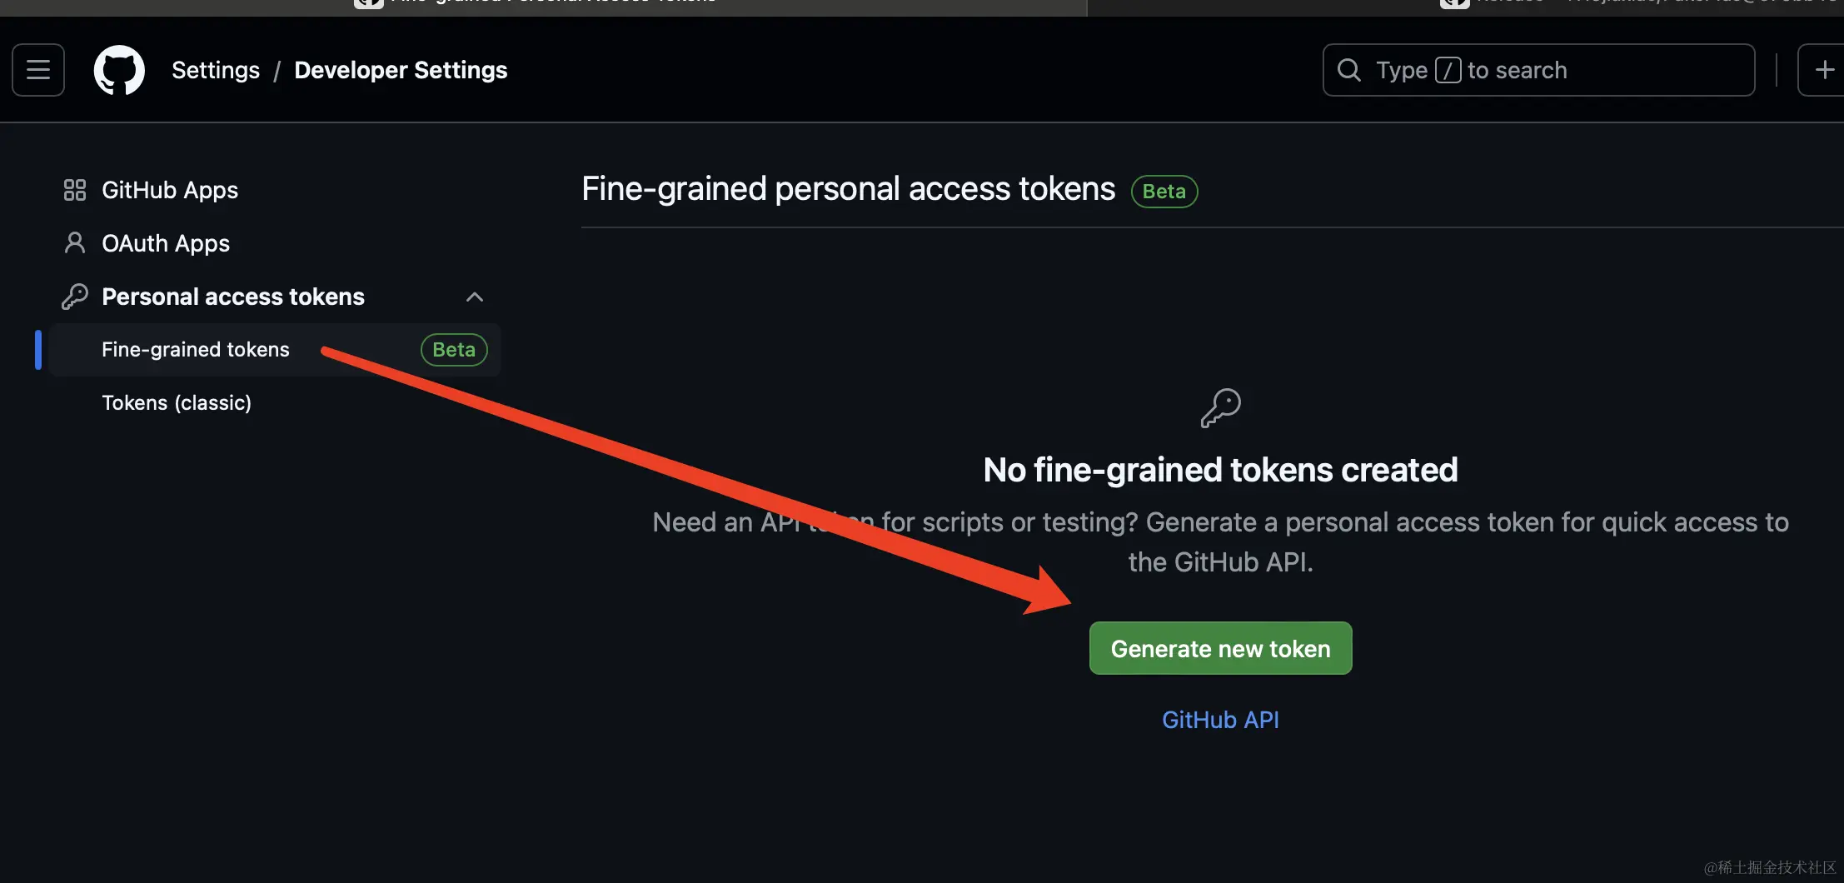Image resolution: width=1844 pixels, height=883 pixels.
Task: Open the GitHub API link
Action: pos(1220,719)
